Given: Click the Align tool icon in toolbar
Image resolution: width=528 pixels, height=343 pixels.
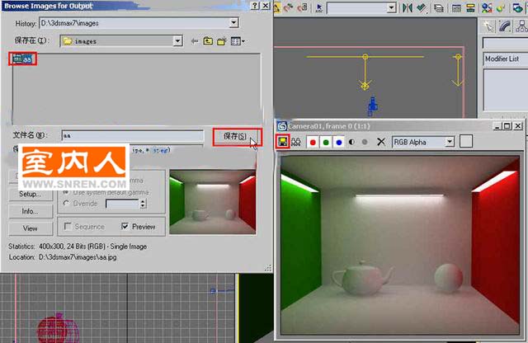Looking at the screenshot, I should tap(422, 7).
